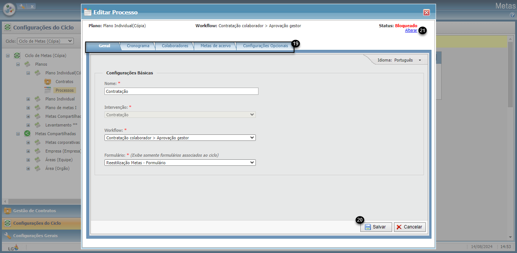Screen dimensions: 517x253
Task: Click the Configurações Gerais wrench icon
Action: click(8, 236)
